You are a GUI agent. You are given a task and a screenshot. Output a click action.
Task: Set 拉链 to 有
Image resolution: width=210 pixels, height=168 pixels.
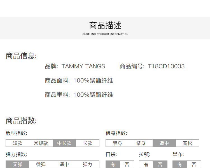point(146,164)
